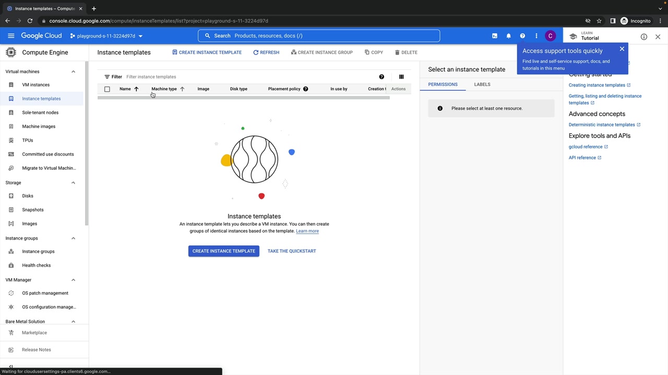
Task: Click Take the Quickstart button
Action: (x=292, y=251)
